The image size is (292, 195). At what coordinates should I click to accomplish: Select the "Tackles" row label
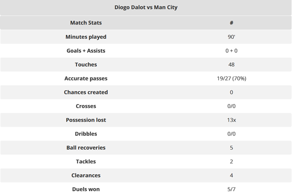coord(86,162)
